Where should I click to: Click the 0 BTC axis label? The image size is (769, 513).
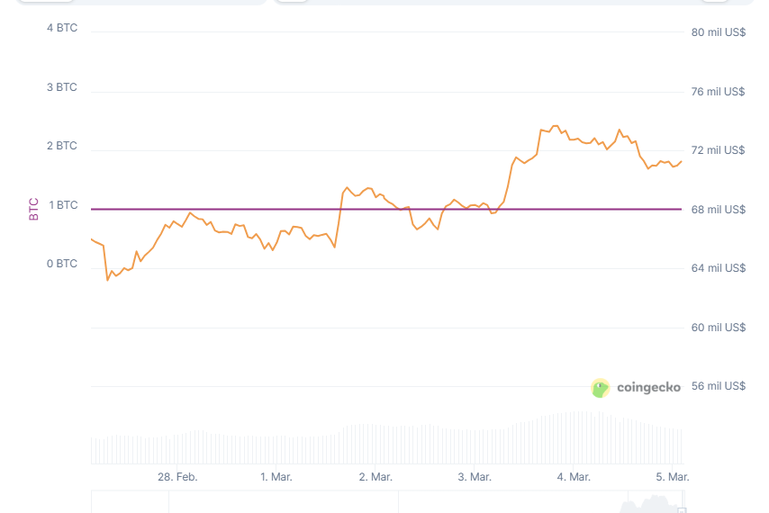click(62, 264)
